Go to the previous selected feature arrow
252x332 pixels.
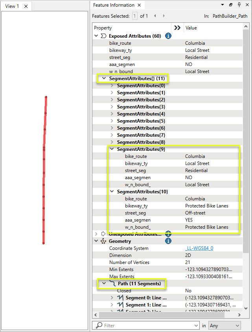[155, 16]
